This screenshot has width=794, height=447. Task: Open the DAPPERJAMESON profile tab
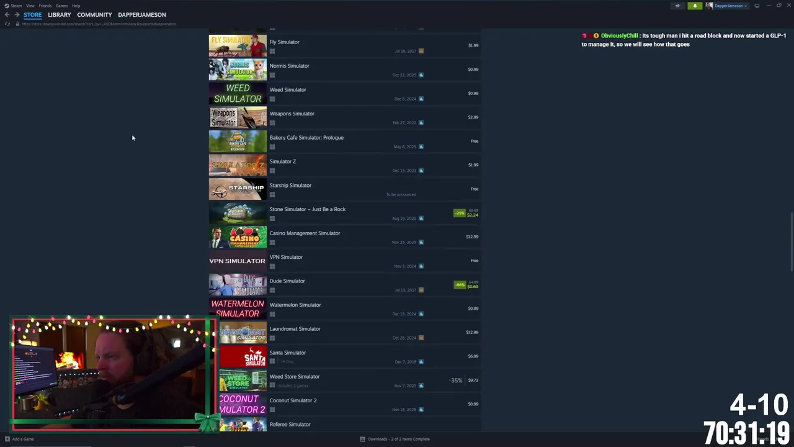click(142, 15)
